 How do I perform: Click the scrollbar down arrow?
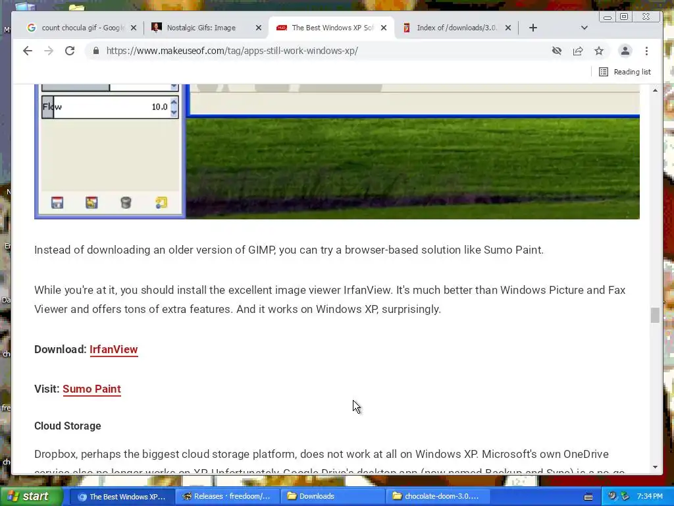[x=655, y=467]
